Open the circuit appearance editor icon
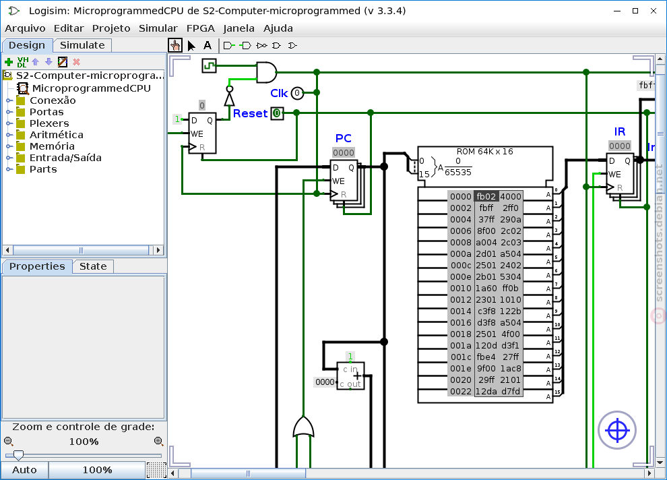Image resolution: width=667 pixels, height=480 pixels. tap(63, 62)
